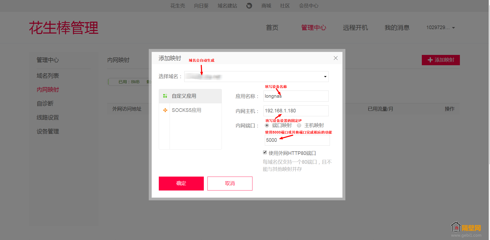Image resolution: width=490 pixels, height=240 pixels.
Task: Open 会员中心 link in top bar
Action: [309, 6]
